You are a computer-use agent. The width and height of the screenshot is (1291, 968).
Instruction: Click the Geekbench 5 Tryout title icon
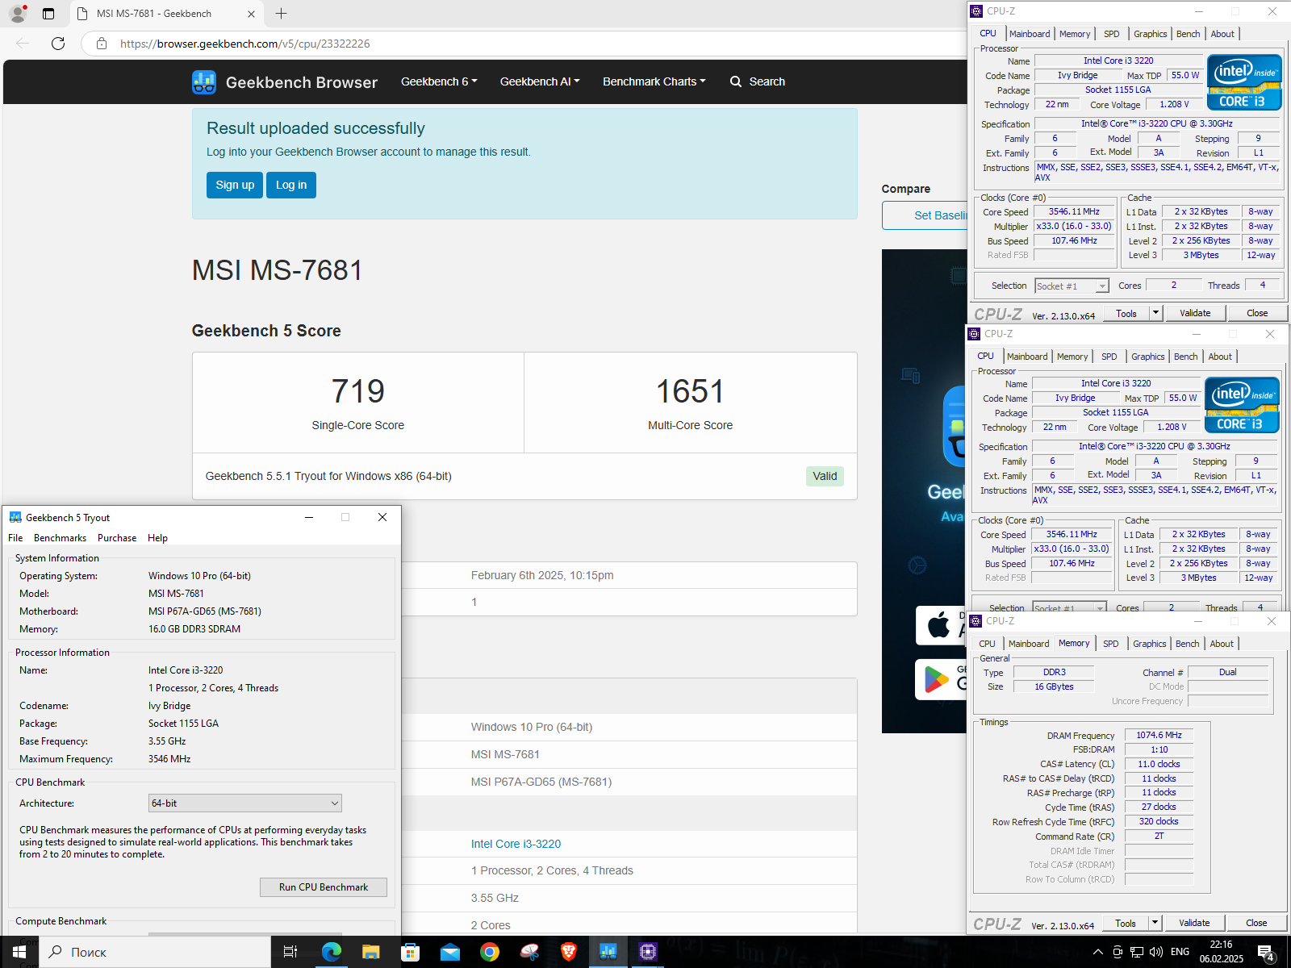click(15, 518)
